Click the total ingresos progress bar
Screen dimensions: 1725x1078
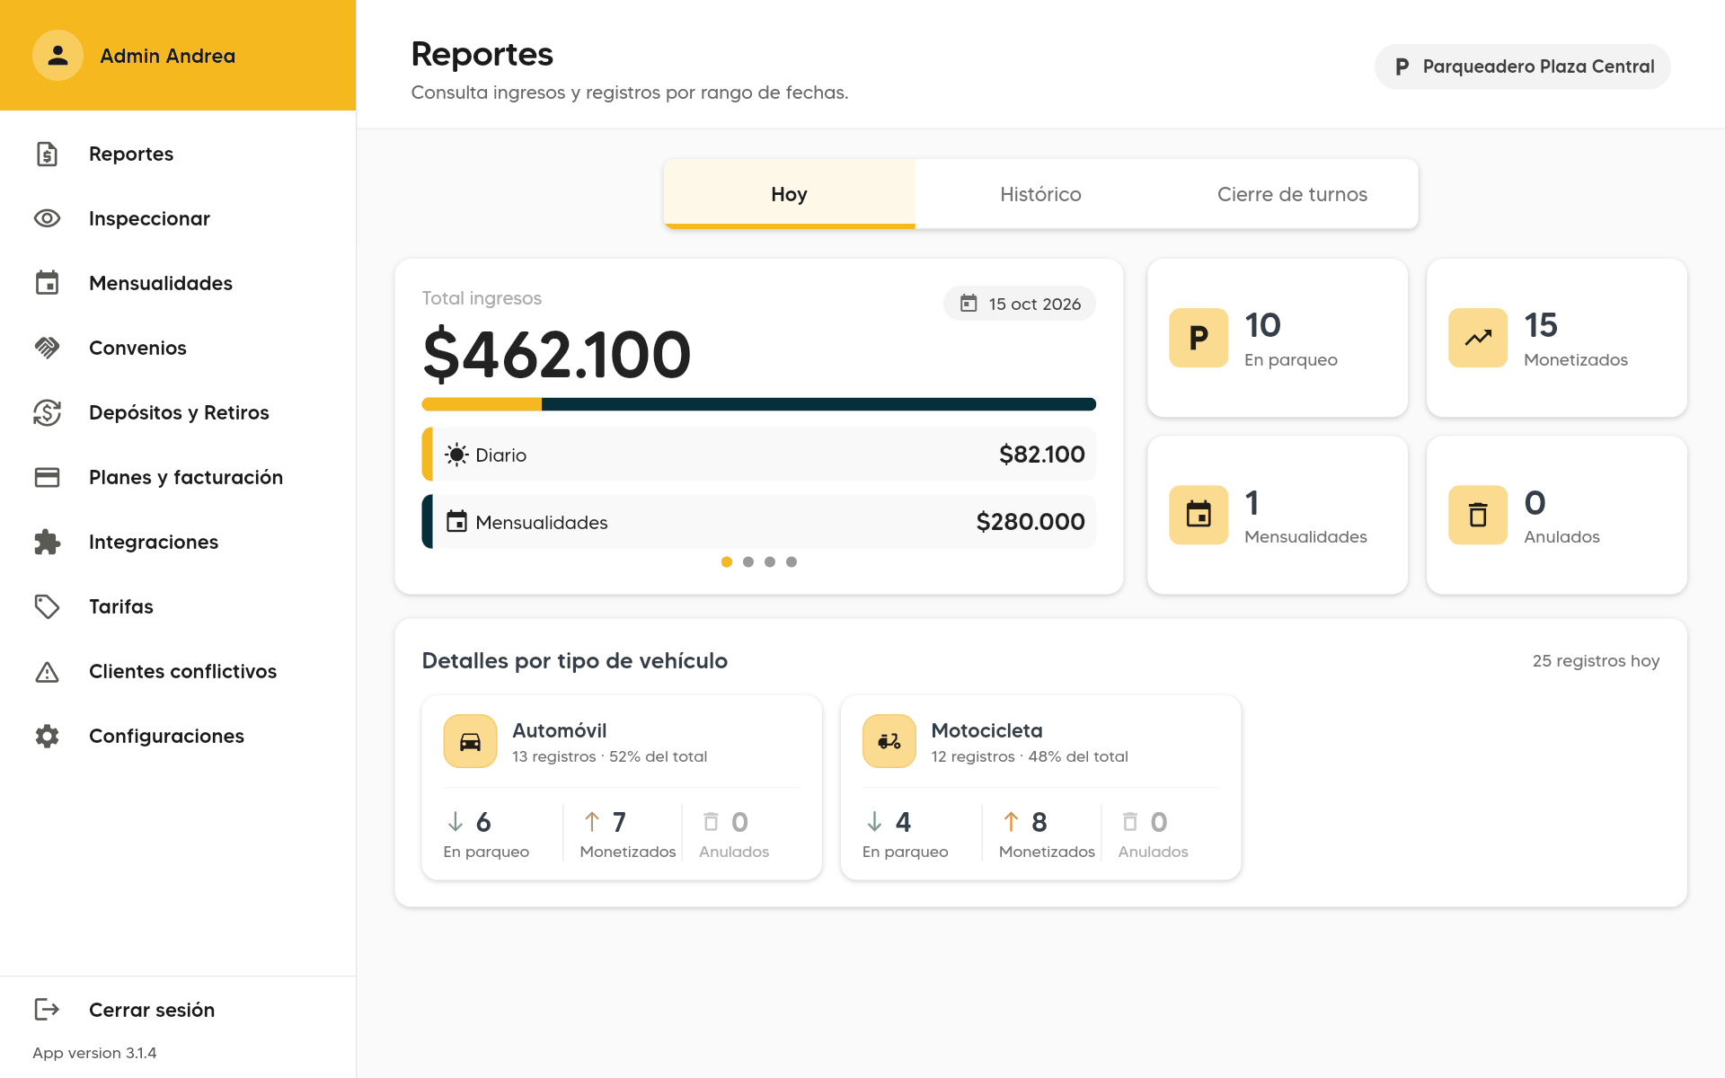[758, 404]
